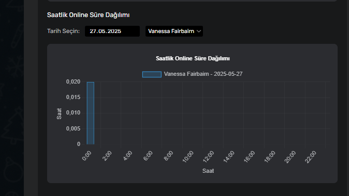Click the blue bar at 0:00

[91, 113]
